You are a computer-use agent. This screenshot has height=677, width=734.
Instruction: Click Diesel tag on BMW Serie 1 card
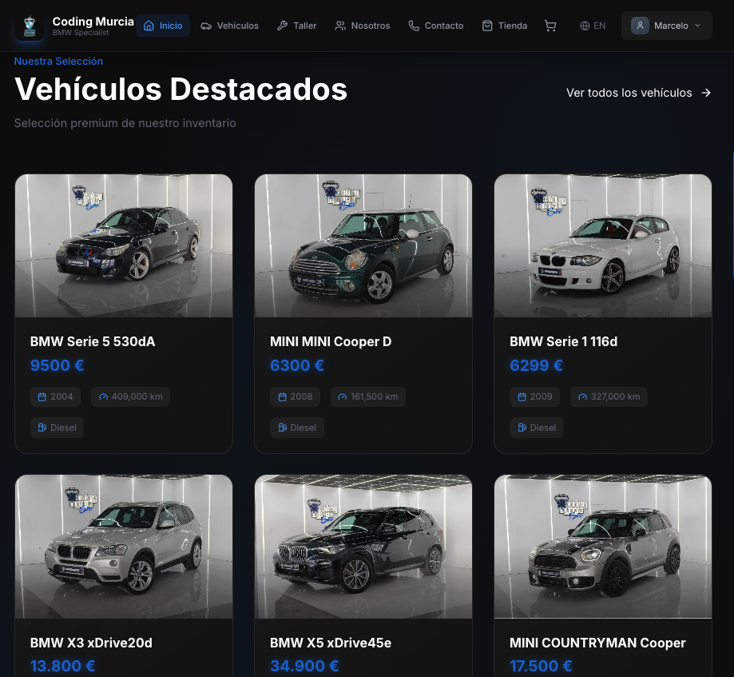(537, 428)
